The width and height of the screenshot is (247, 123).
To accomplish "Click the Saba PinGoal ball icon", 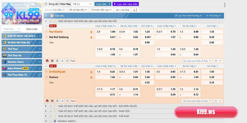I will [5, 68].
